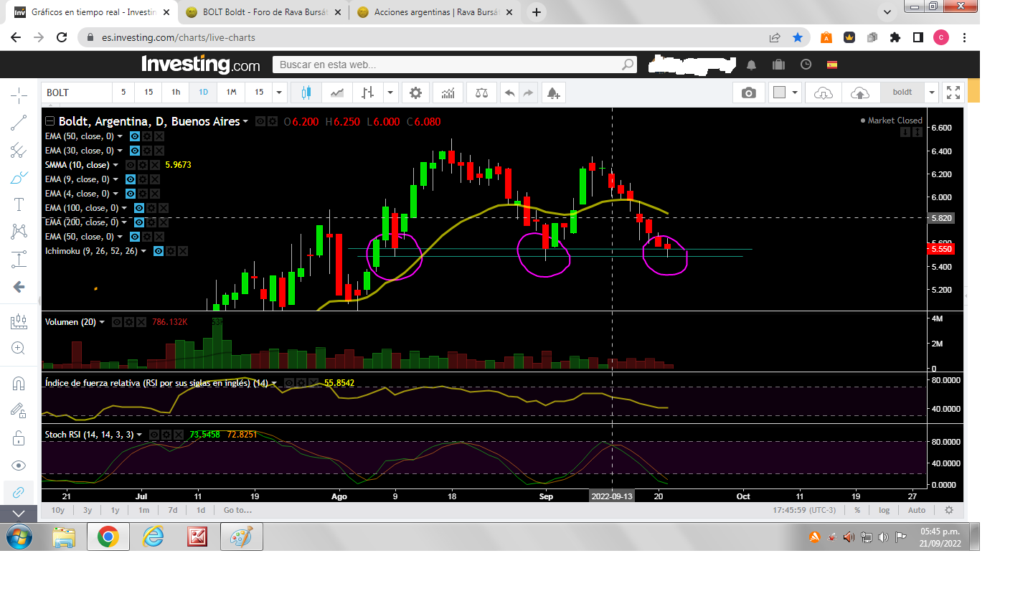Open the chart style dropdown arrow
Screen dimensions: 1033x614
[x=390, y=93]
